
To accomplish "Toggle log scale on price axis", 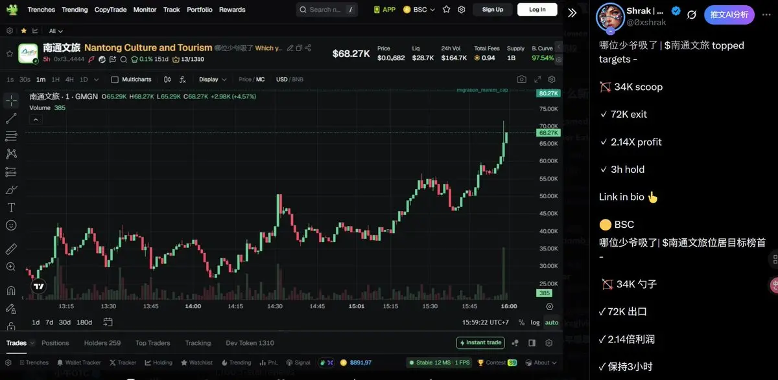I will [535, 322].
